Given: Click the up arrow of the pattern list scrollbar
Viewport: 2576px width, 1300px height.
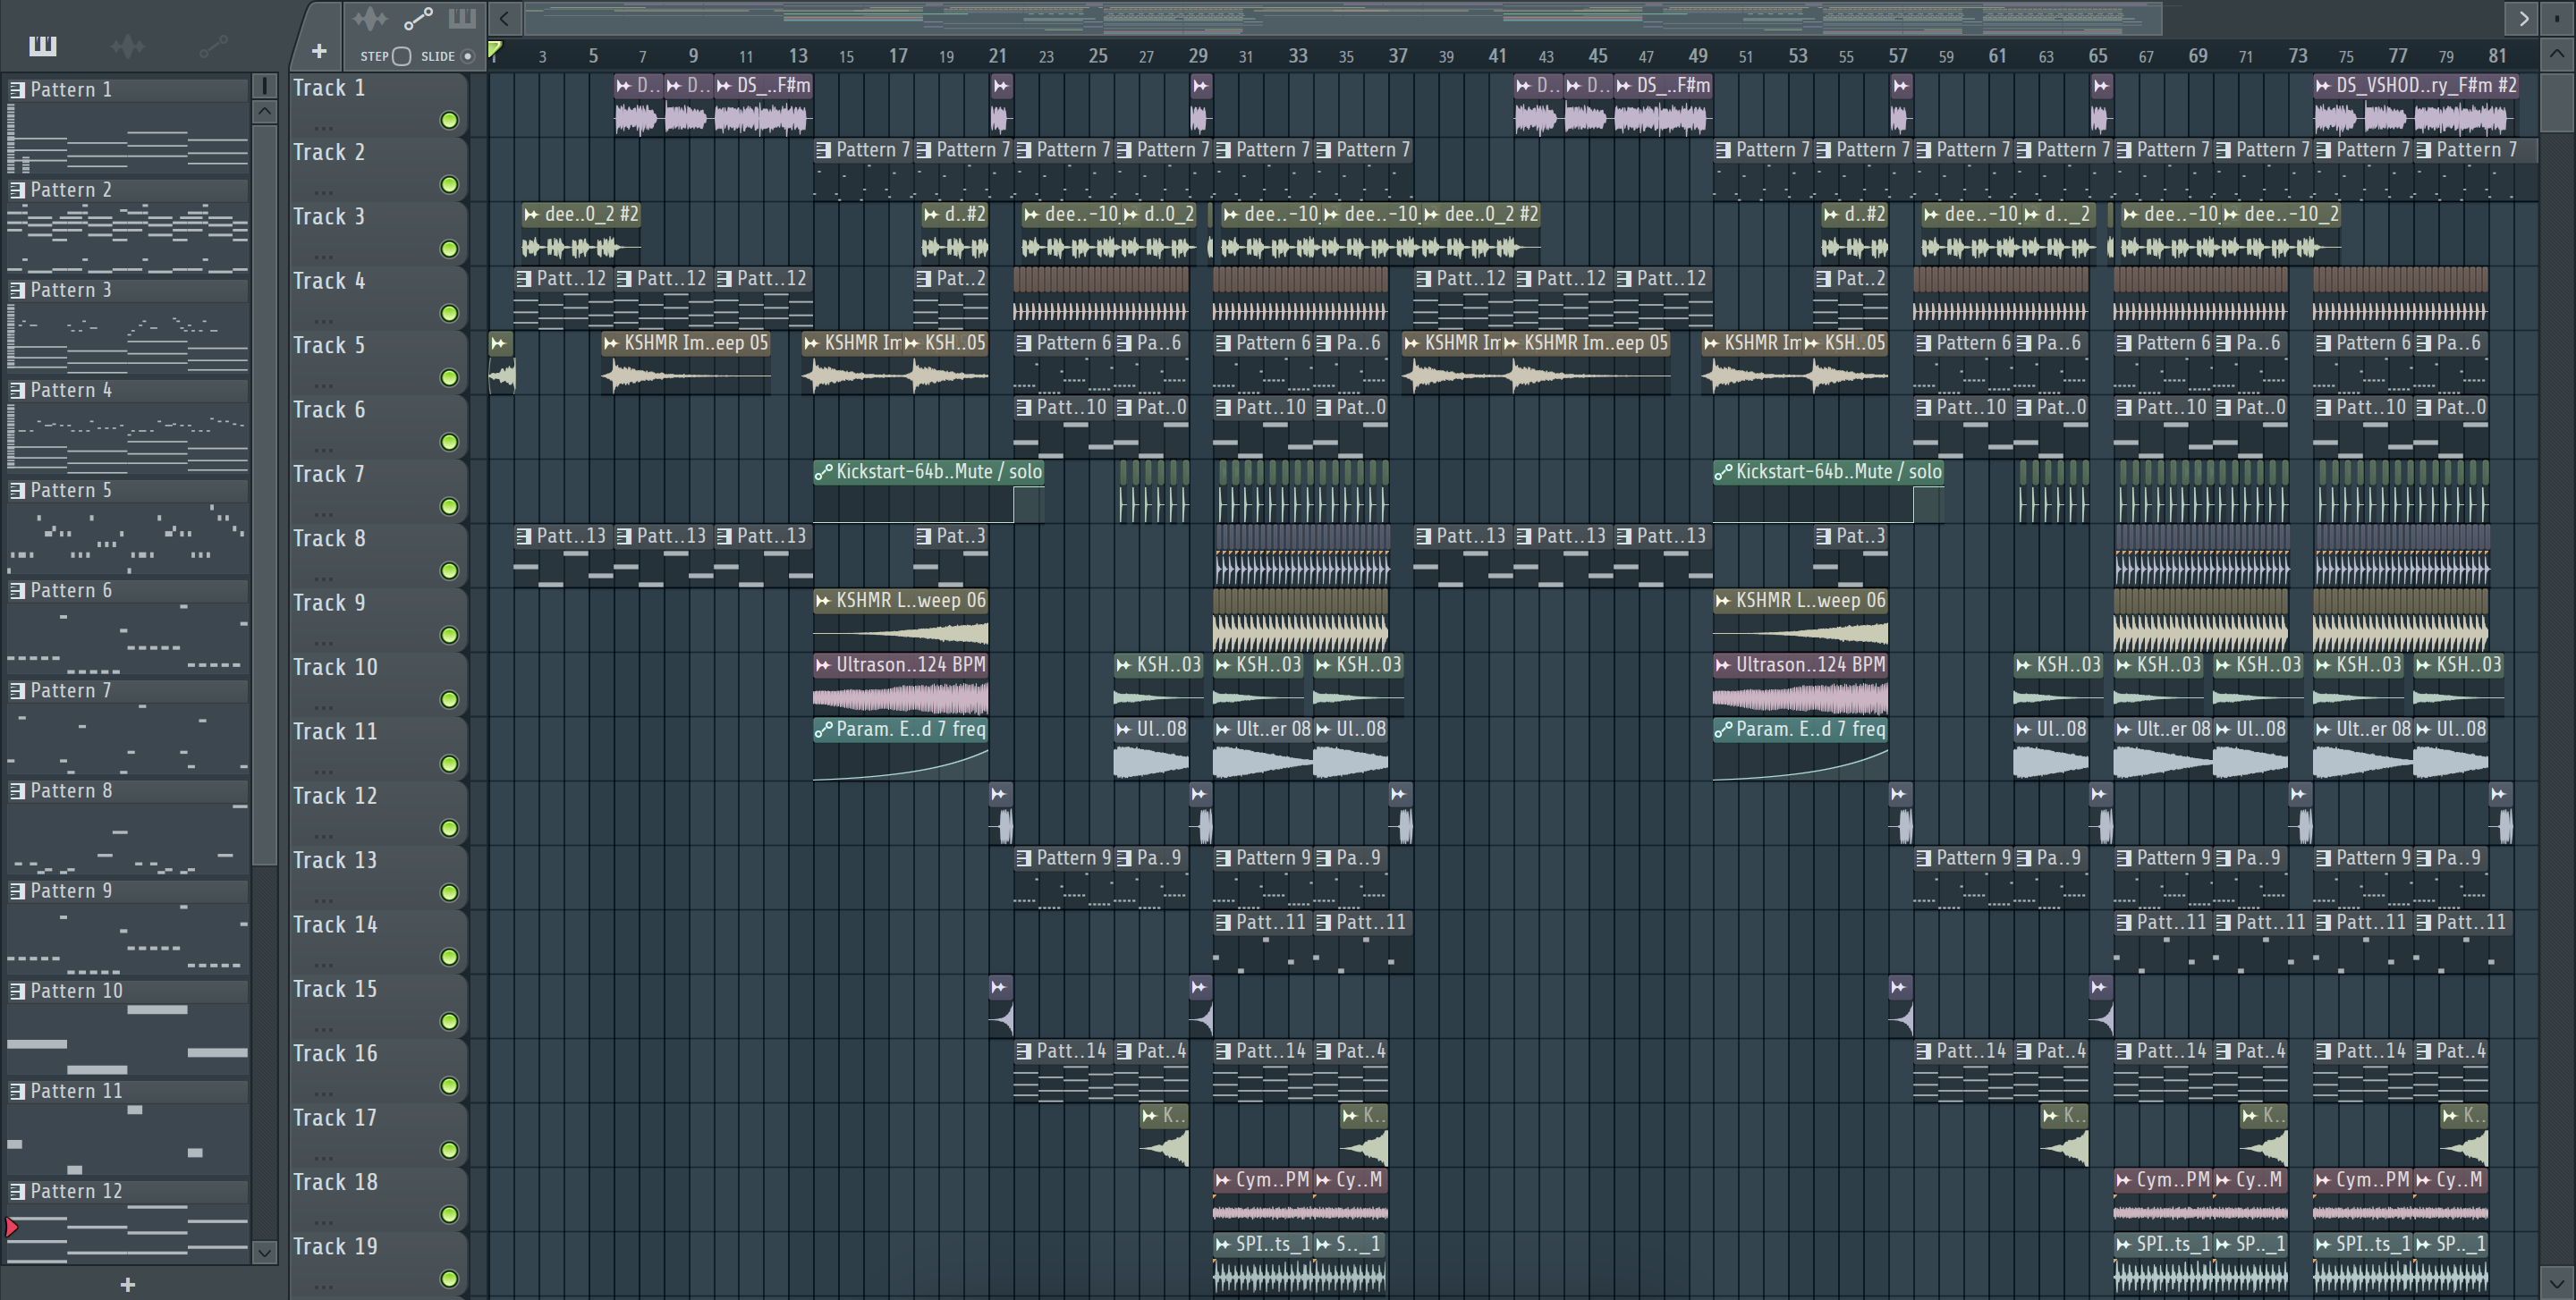Looking at the screenshot, I should coord(264,112).
